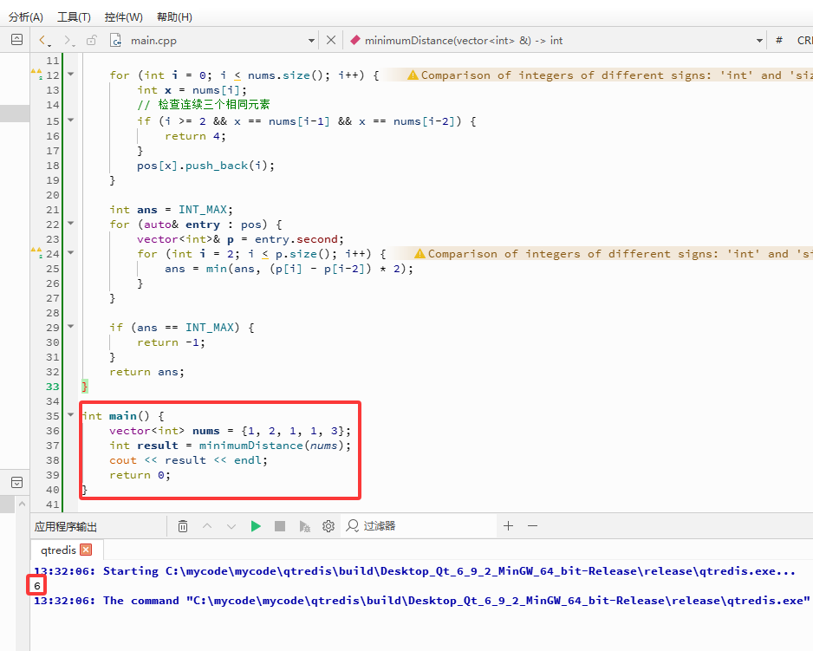Close the qtredis output tab

point(87,550)
